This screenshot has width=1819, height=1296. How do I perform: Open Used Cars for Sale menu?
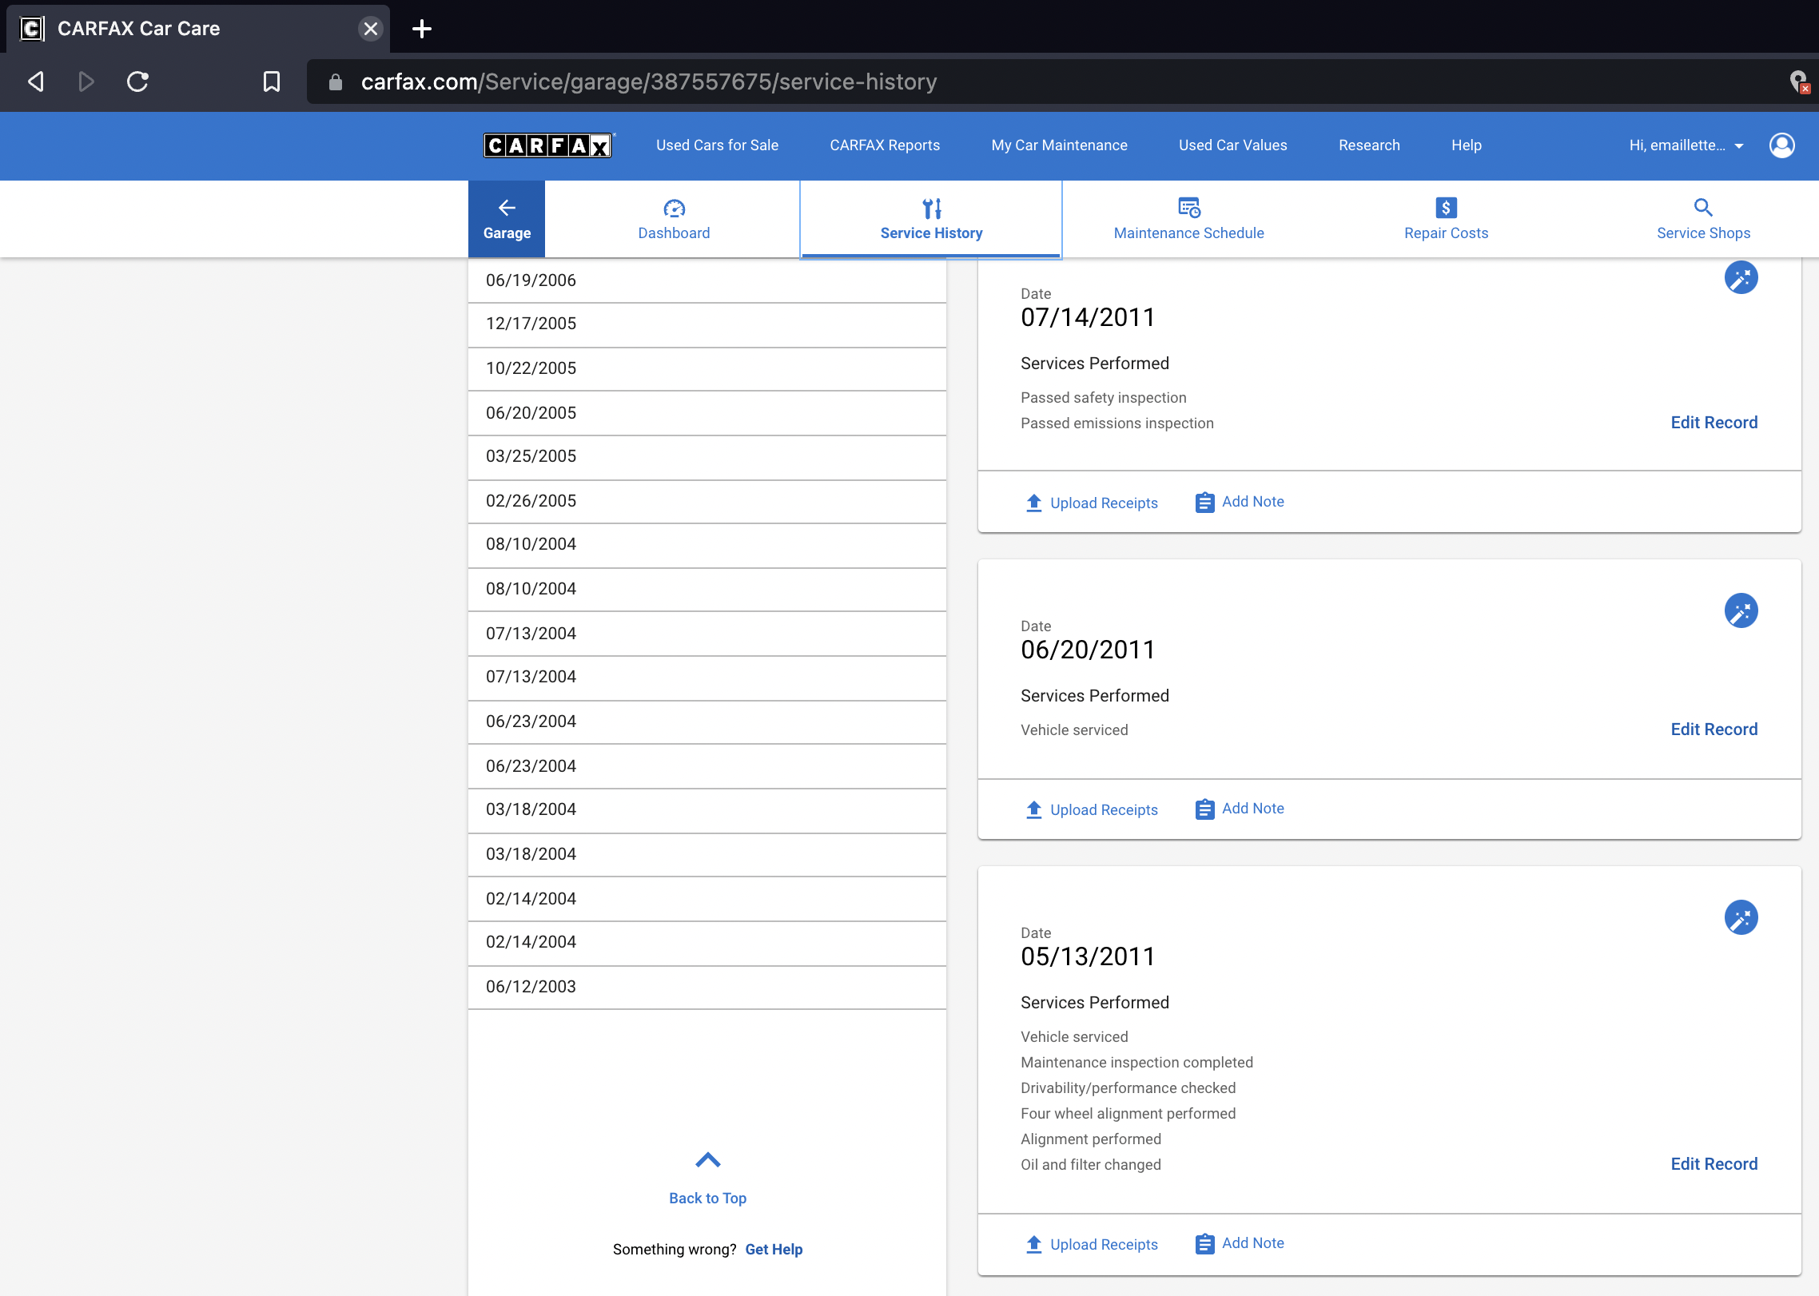pos(717,145)
